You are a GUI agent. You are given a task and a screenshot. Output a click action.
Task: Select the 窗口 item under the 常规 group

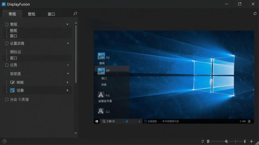click(x=14, y=36)
